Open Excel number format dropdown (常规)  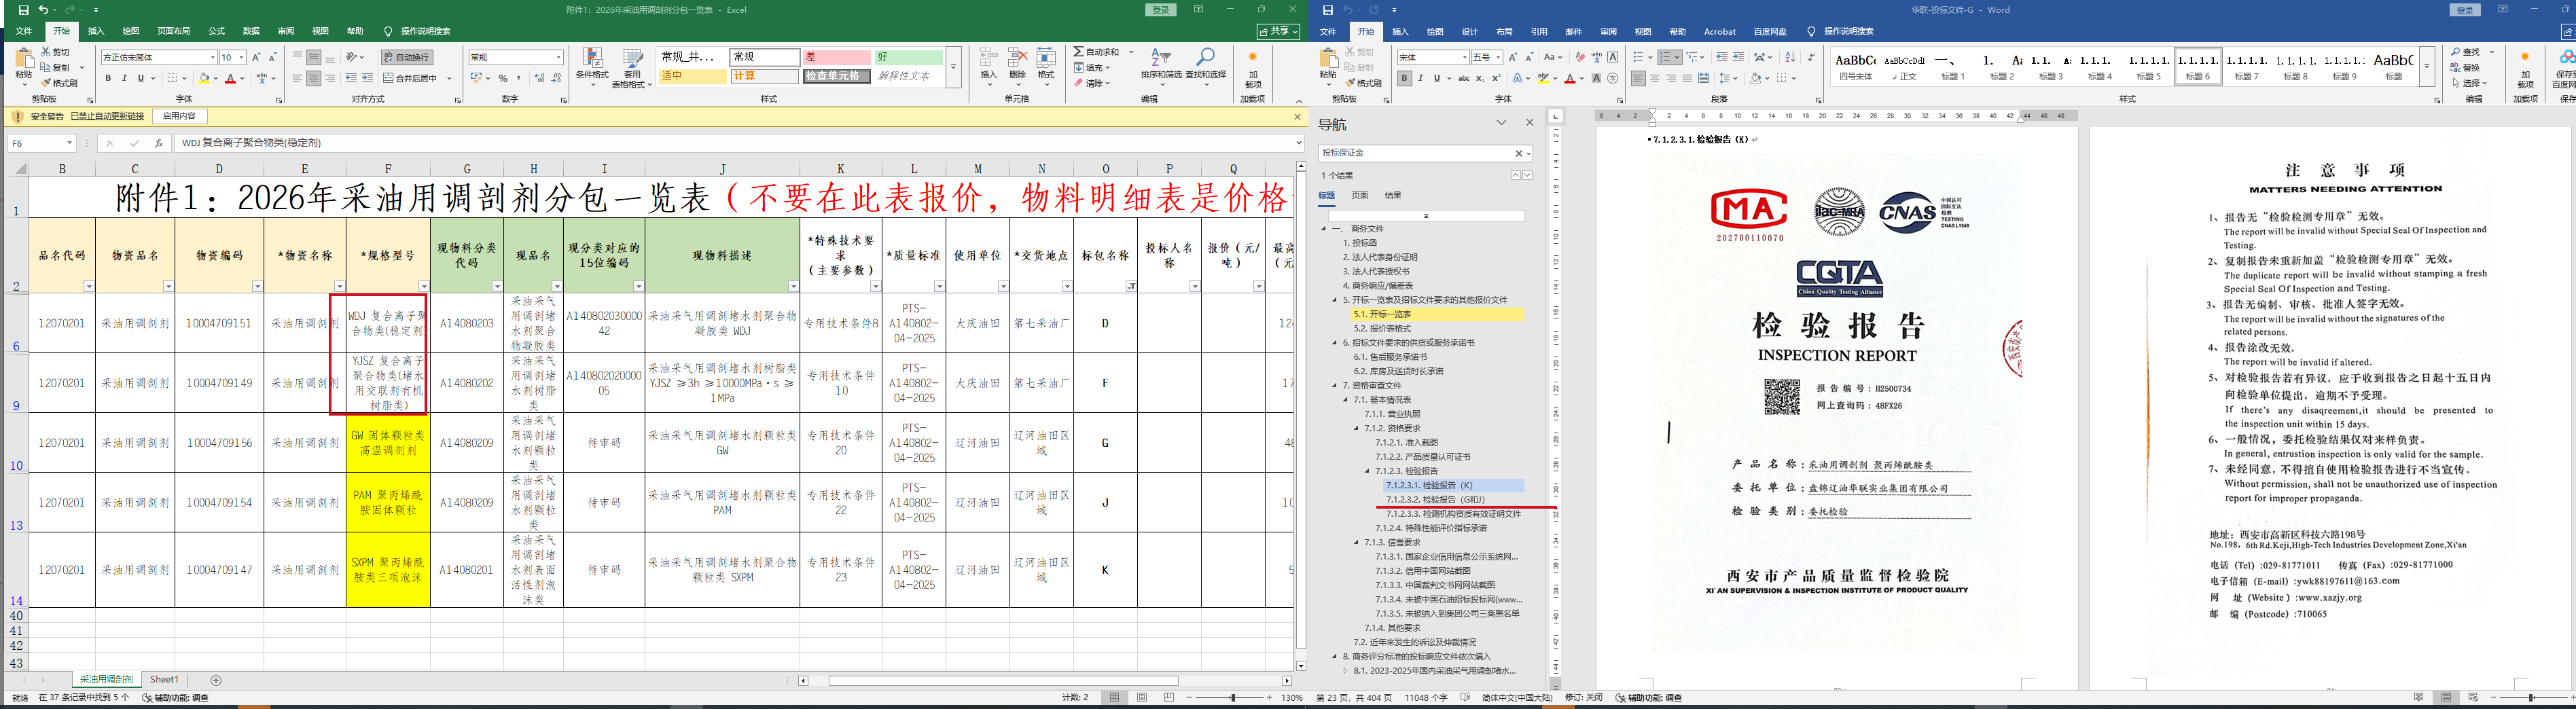pos(558,57)
